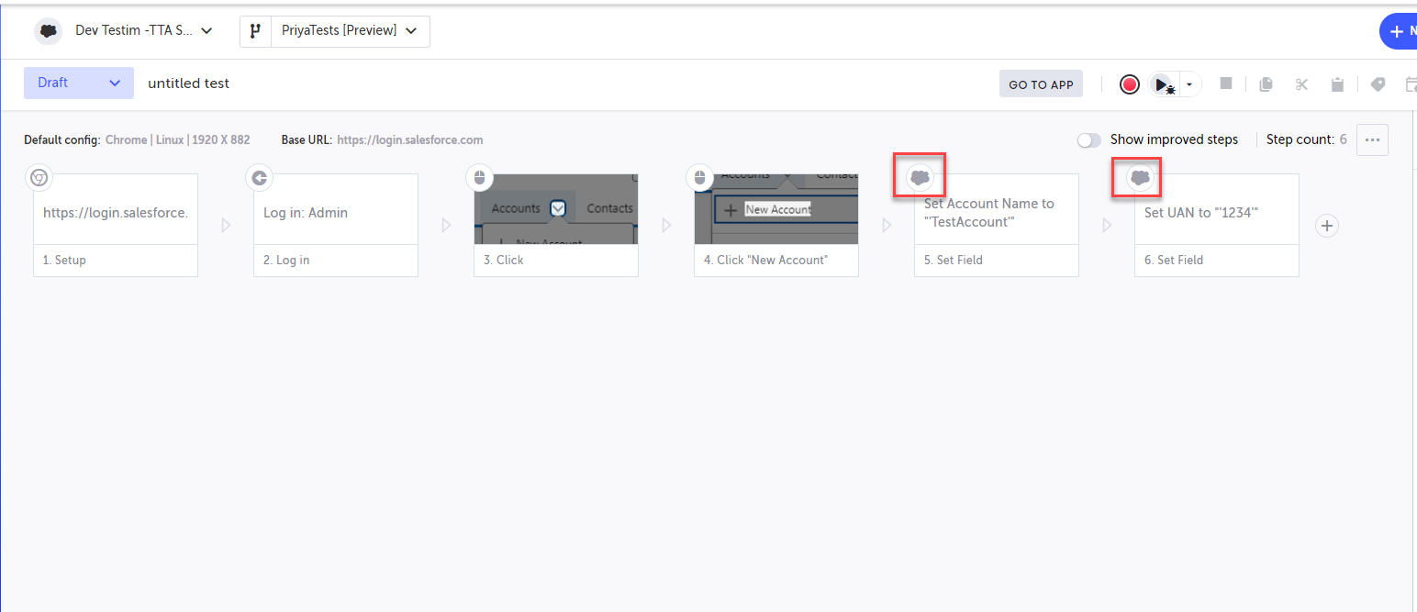Viewport: 1417px width, 612px height.
Task: Open the step 4 New Account thumbnail
Action: pyautogui.click(x=776, y=209)
